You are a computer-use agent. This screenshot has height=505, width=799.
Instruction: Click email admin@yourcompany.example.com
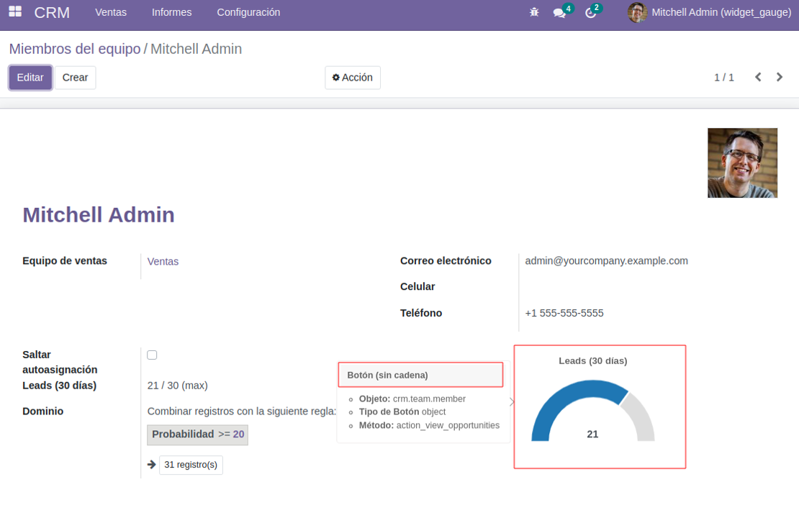606,260
